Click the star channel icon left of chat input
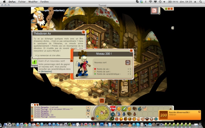Image resolution: width=205 pixels, height=128 pixels. click(32, 120)
